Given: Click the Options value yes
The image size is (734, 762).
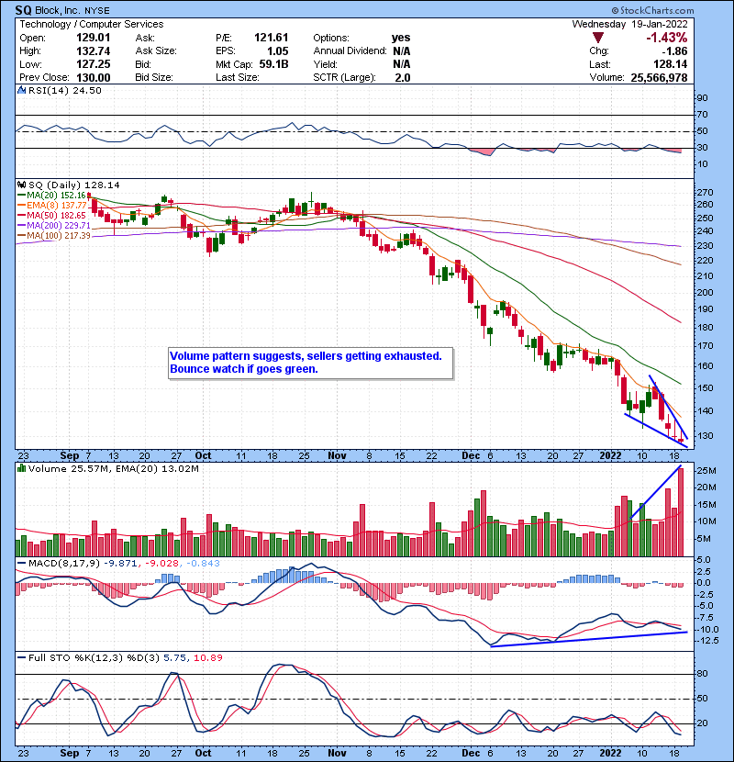Looking at the screenshot, I should (401, 38).
